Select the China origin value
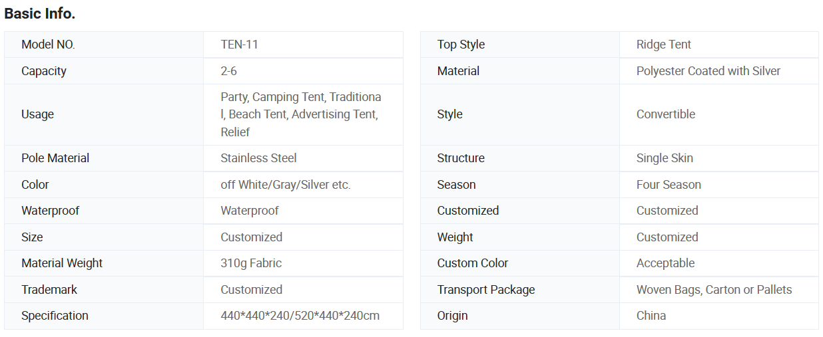Screen dimensions: 823x337 point(651,316)
